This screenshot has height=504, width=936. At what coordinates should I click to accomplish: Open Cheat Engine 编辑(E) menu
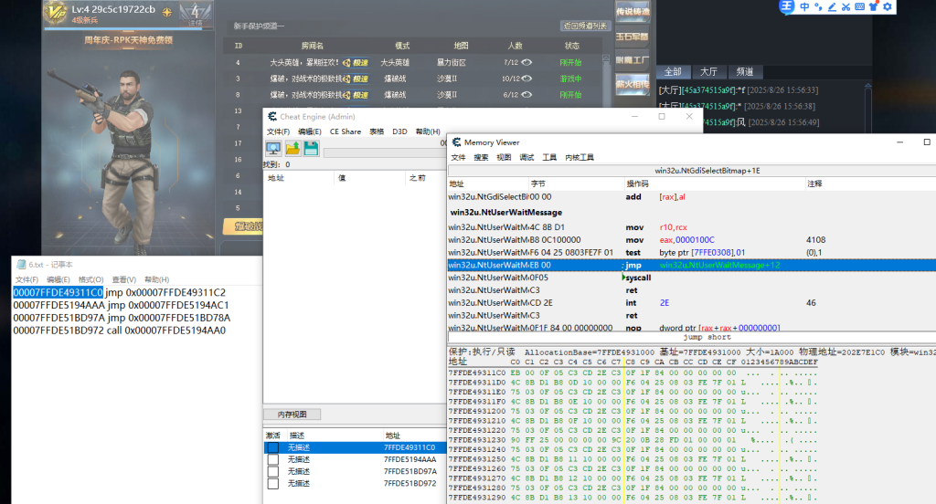coord(309,131)
